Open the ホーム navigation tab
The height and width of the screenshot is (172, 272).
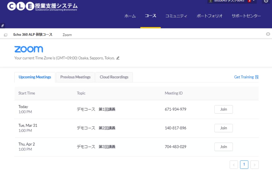coord(130,16)
